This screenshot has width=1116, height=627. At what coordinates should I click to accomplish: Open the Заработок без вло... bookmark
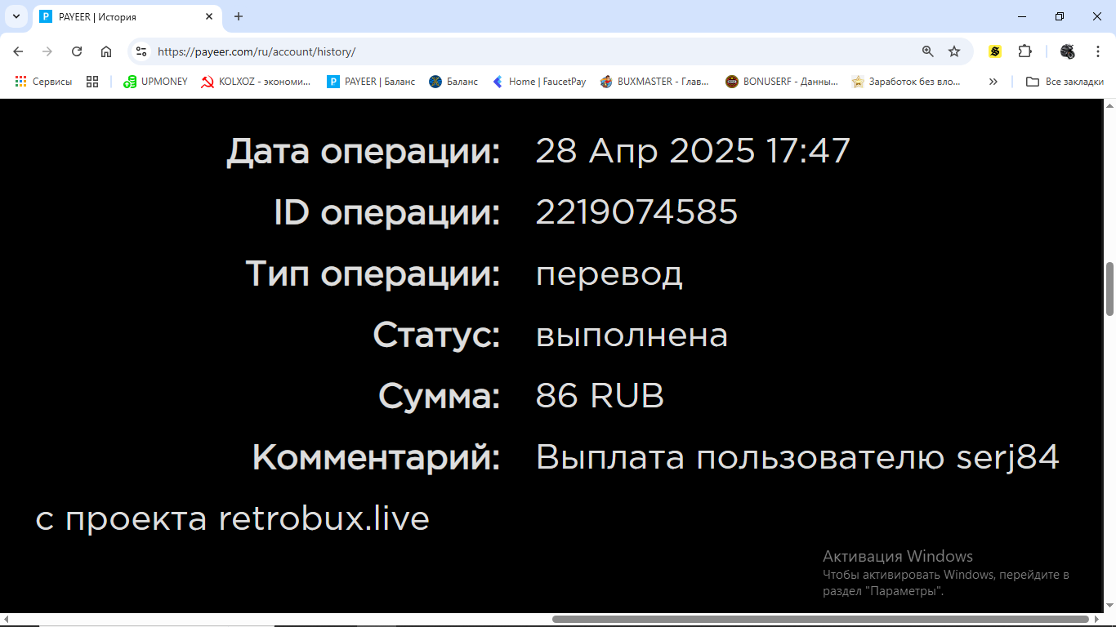click(906, 82)
